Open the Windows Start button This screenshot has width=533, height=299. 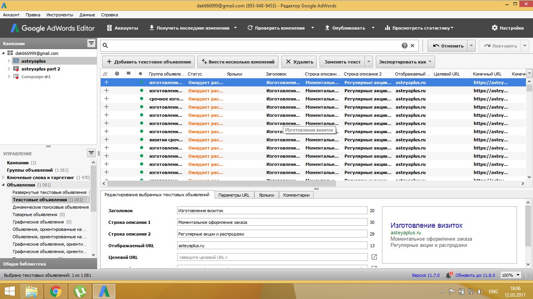[9, 291]
